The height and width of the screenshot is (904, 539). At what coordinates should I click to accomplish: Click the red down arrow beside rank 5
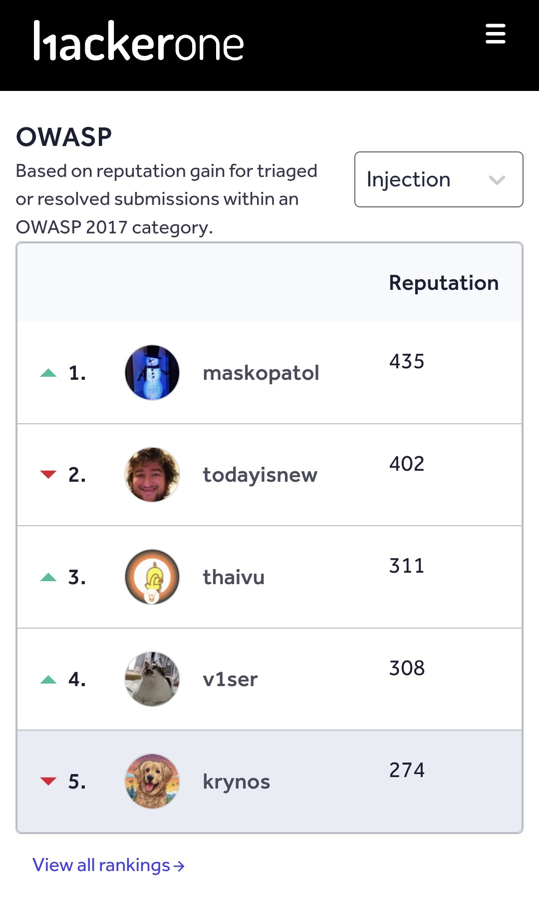[x=48, y=781]
